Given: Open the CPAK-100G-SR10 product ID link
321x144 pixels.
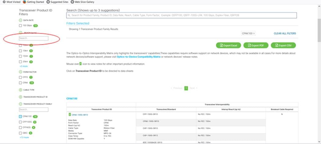Looking at the screenshot, I should click(x=80, y=115).
